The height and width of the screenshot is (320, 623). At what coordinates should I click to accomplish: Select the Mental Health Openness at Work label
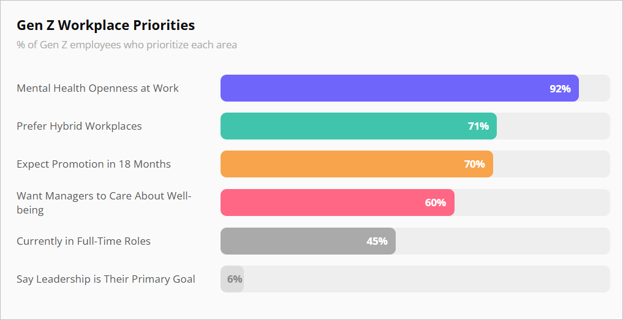tap(97, 88)
